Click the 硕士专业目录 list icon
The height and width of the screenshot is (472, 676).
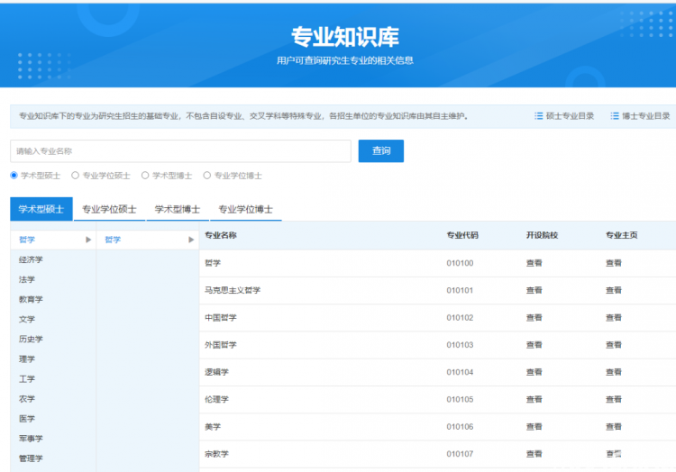pos(538,116)
